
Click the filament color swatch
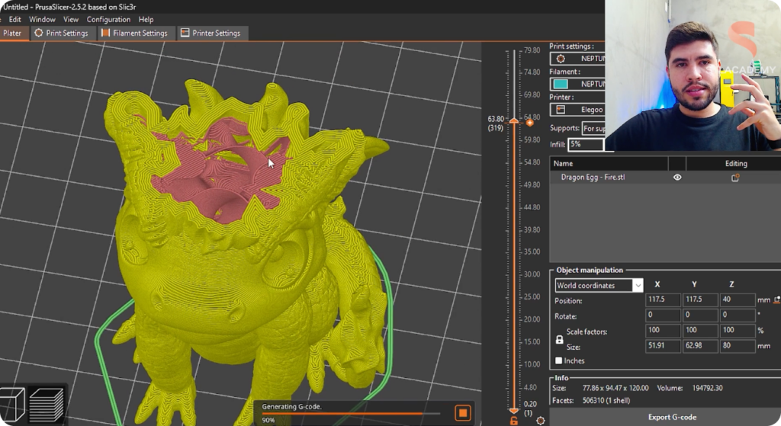click(x=561, y=84)
